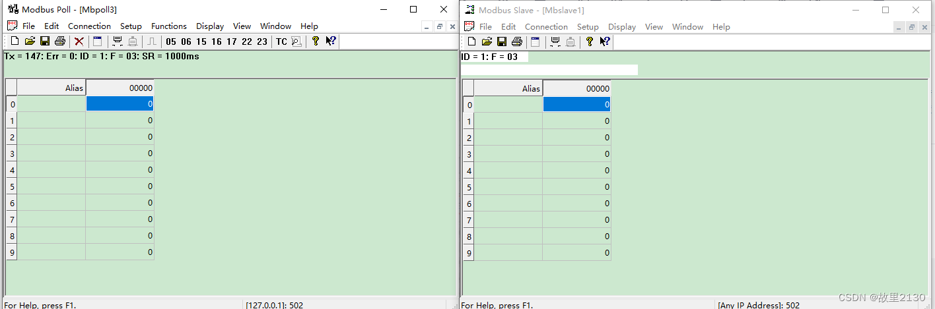Open the Display menu in Modbus Poll
Screen dimensions: 935x309
210,26
